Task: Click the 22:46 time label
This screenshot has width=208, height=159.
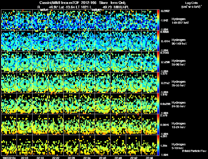Action: (118, 158)
